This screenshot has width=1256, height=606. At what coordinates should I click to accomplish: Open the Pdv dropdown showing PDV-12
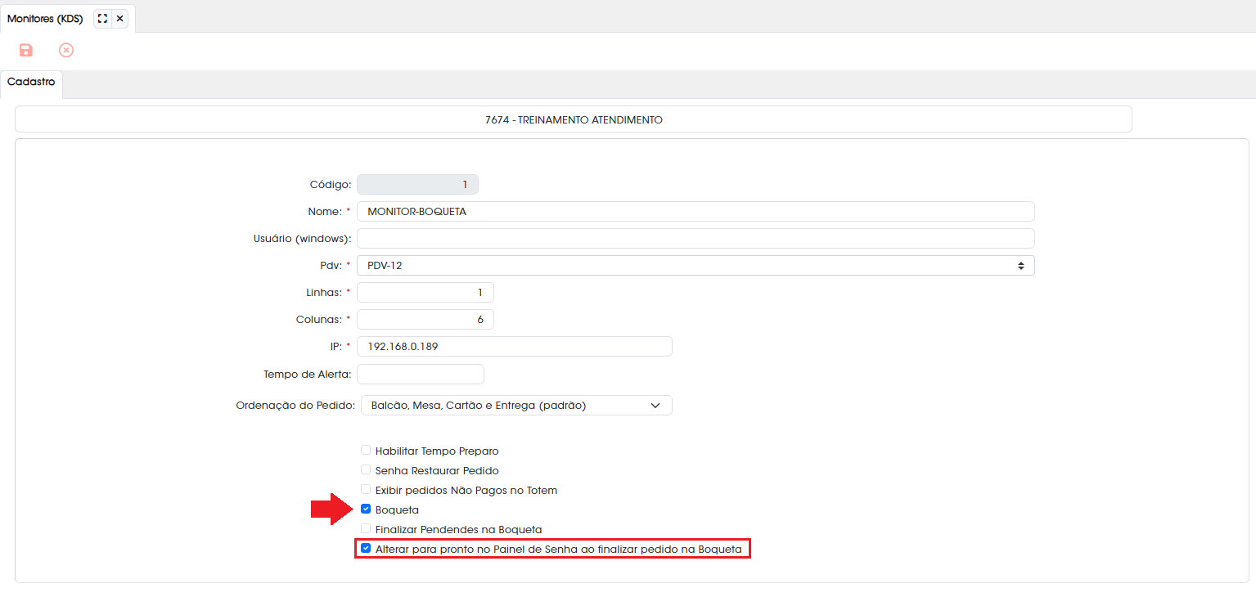[696, 265]
